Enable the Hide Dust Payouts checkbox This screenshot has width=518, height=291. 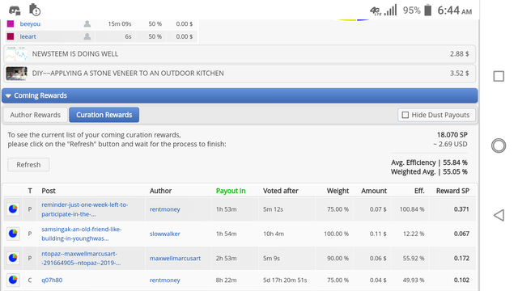point(405,115)
